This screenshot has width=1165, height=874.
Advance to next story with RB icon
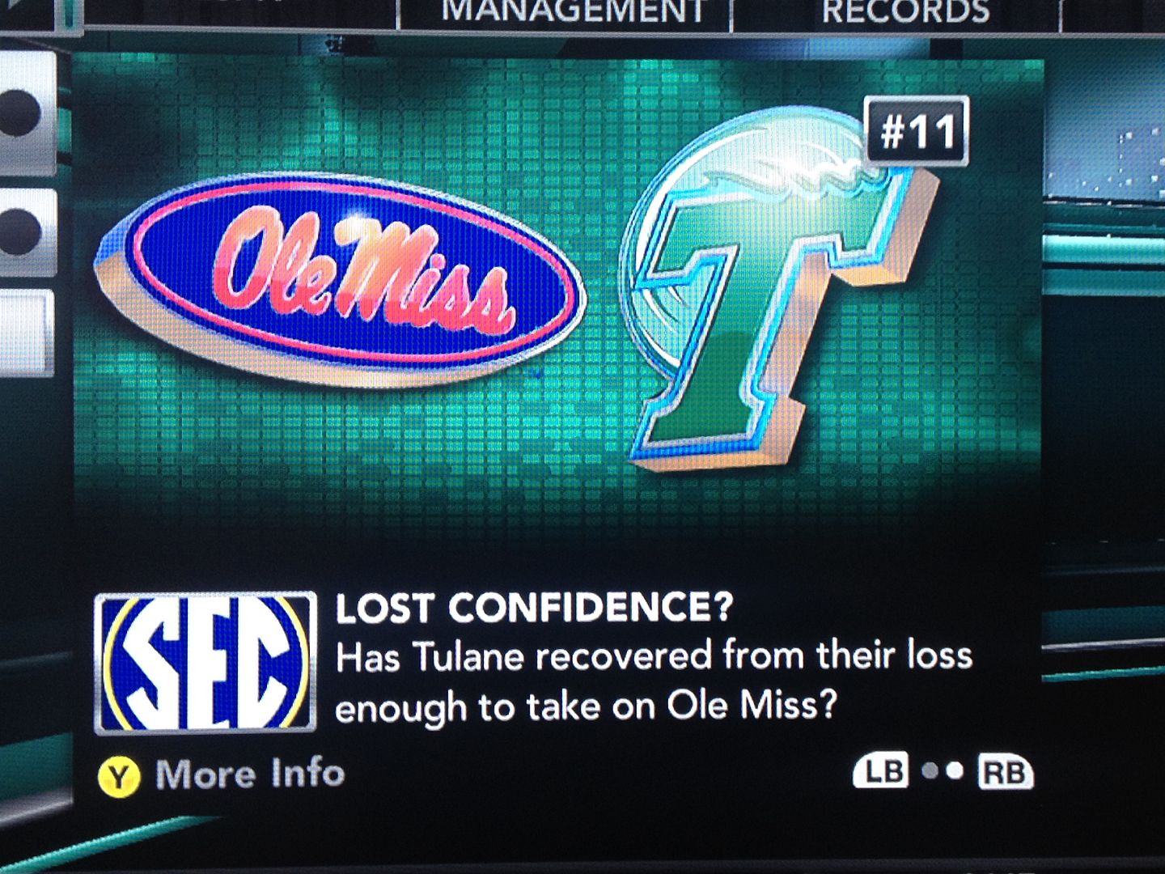[1004, 772]
